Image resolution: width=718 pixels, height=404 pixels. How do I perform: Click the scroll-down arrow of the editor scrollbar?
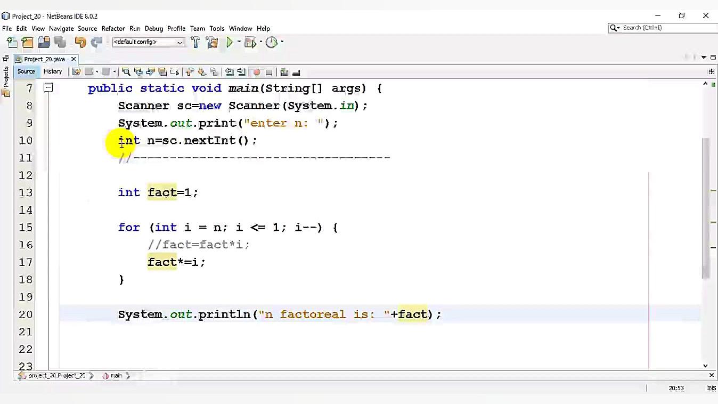[706, 366]
